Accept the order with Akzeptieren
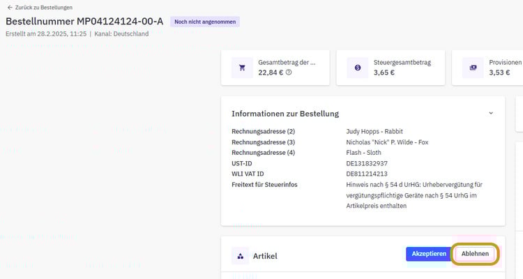The height and width of the screenshot is (279, 523). 429,254
